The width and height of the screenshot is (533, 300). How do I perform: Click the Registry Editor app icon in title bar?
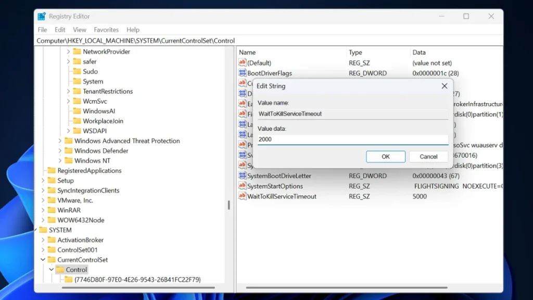(42, 16)
